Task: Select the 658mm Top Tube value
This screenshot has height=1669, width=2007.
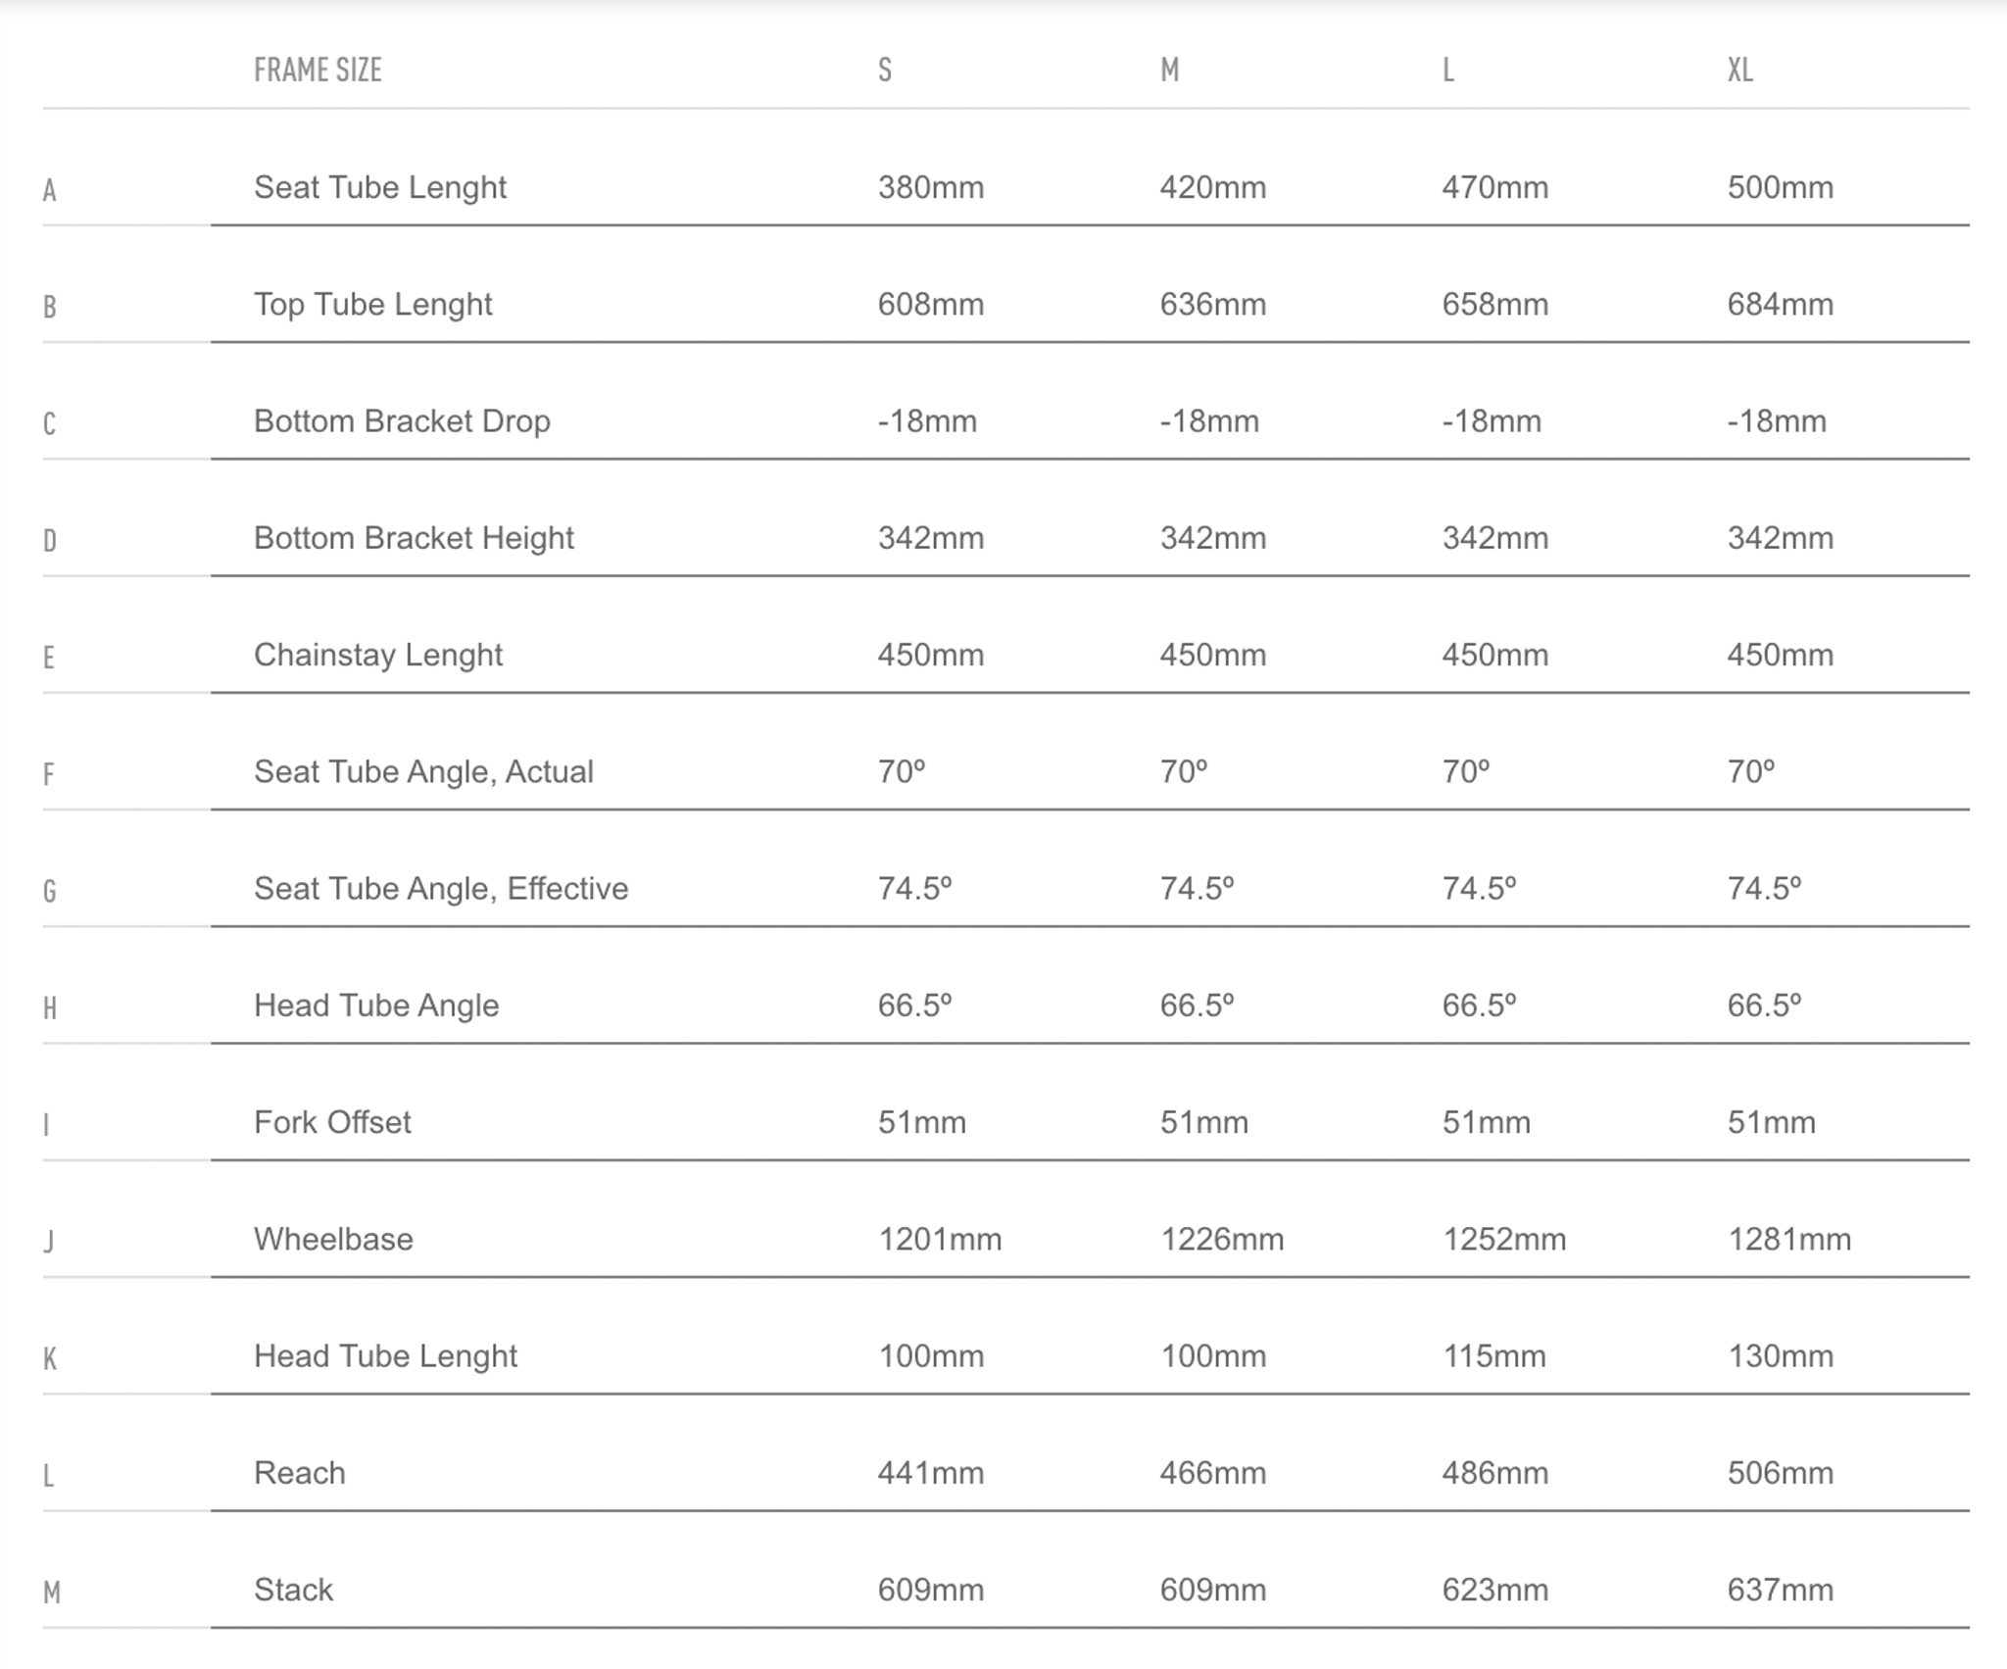Action: pos(1494,304)
